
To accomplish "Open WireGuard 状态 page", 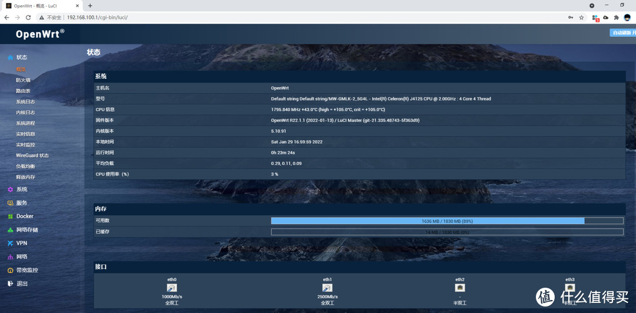I will 32,155.
